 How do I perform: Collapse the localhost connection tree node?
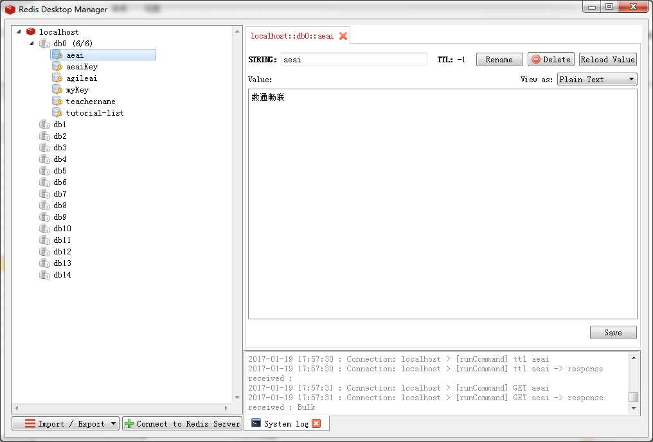[x=19, y=31]
